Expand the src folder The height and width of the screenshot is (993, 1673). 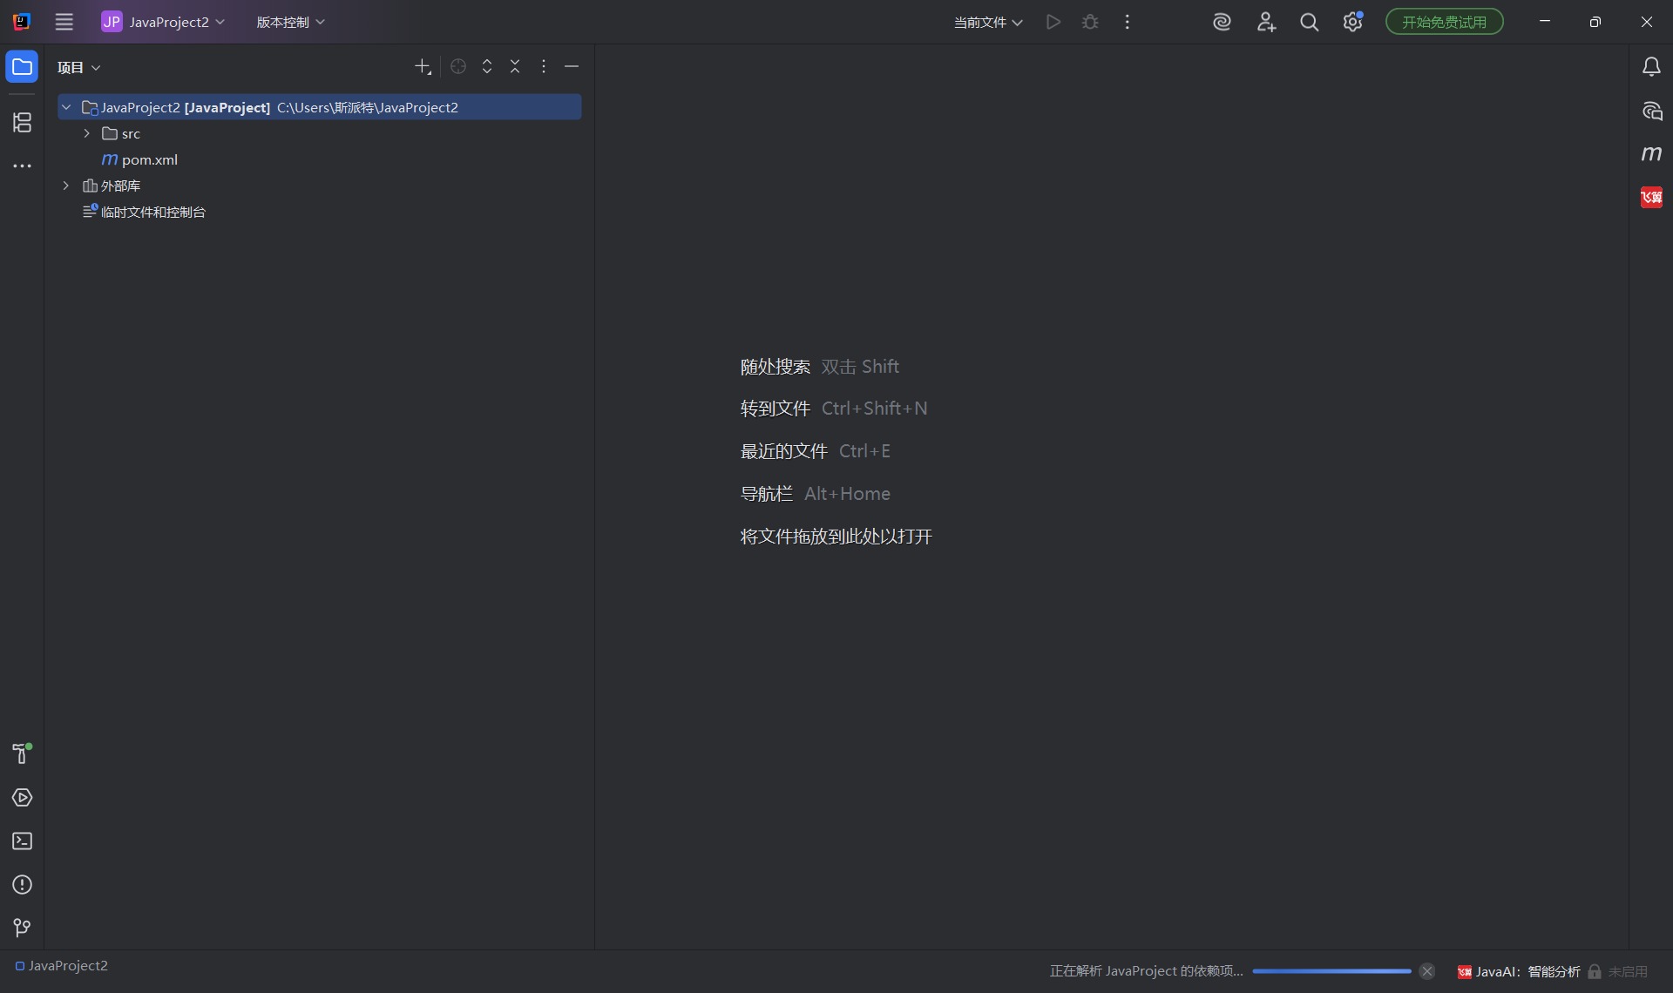[87, 133]
